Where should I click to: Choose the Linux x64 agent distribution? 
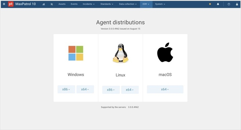(x=130, y=90)
